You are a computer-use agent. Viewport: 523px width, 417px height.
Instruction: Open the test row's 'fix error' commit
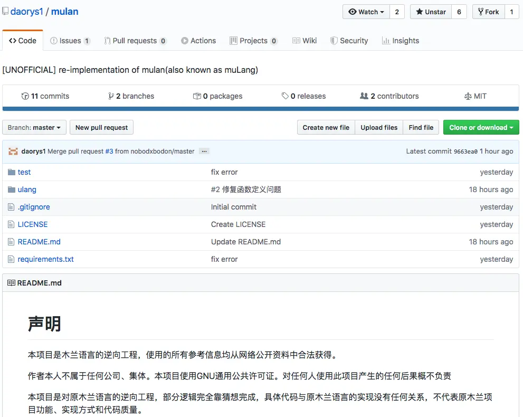(224, 172)
